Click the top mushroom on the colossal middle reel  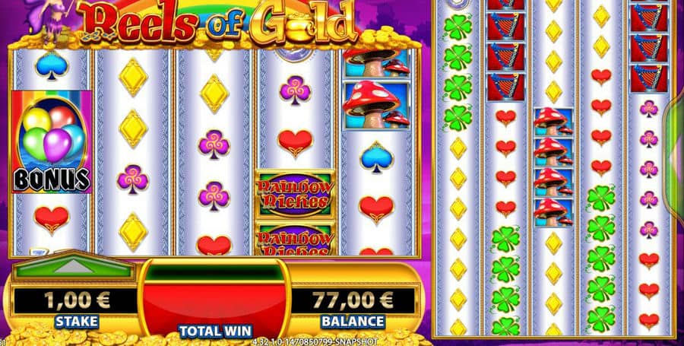(x=553, y=122)
